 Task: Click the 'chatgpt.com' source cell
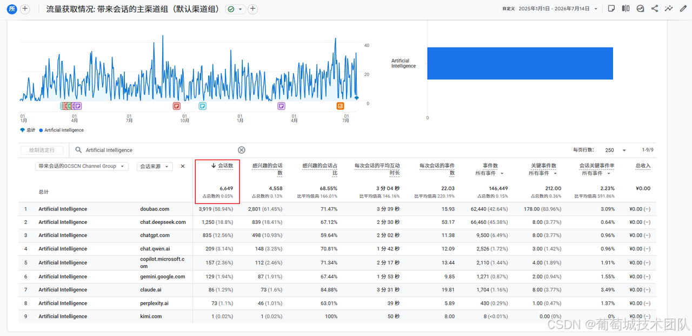coord(155,236)
